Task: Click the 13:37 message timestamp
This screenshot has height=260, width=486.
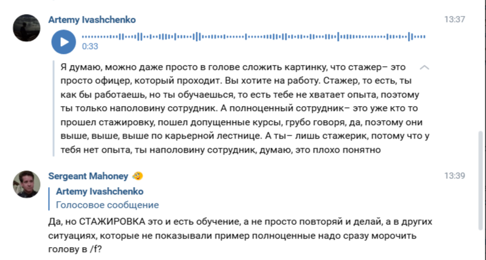Action: click(455, 20)
